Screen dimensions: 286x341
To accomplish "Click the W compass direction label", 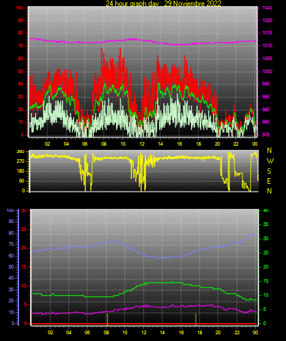I will coord(270,161).
